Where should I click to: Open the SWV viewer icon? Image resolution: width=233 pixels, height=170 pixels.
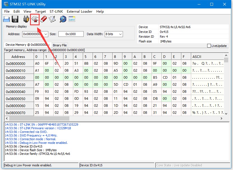(72, 19)
